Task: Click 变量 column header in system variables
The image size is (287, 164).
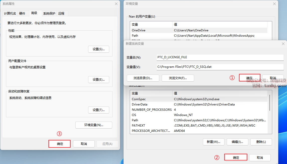Action: click(x=152, y=93)
